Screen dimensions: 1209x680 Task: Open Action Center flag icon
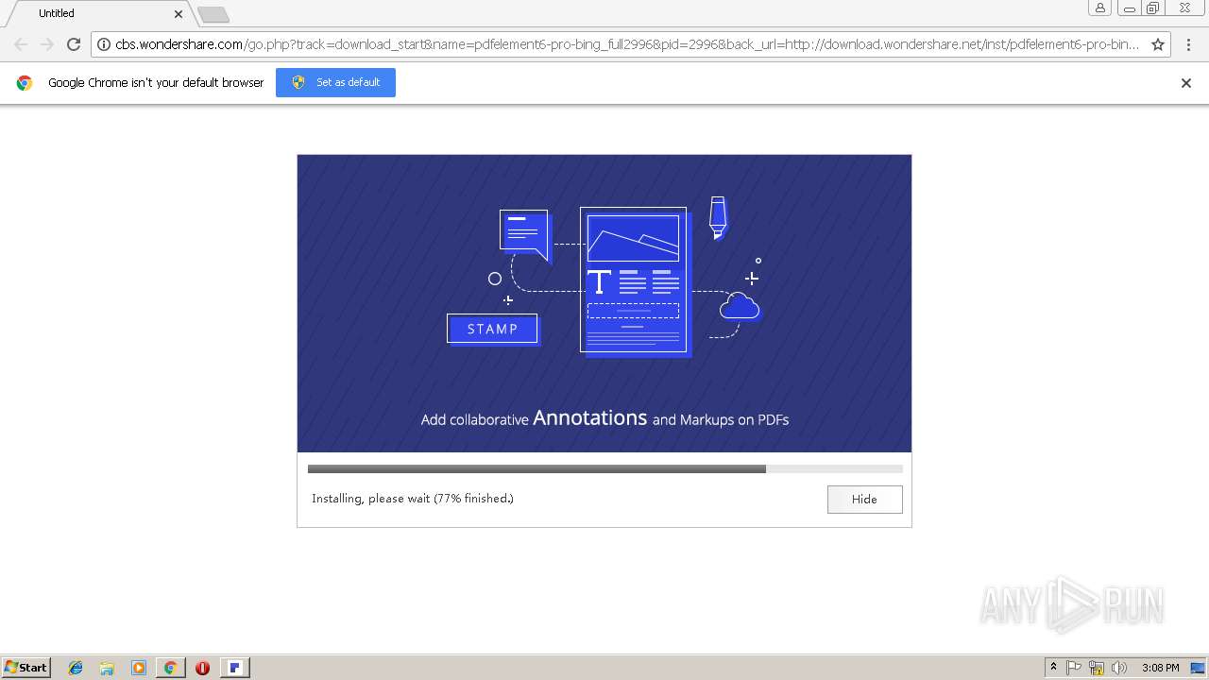coord(1074,668)
